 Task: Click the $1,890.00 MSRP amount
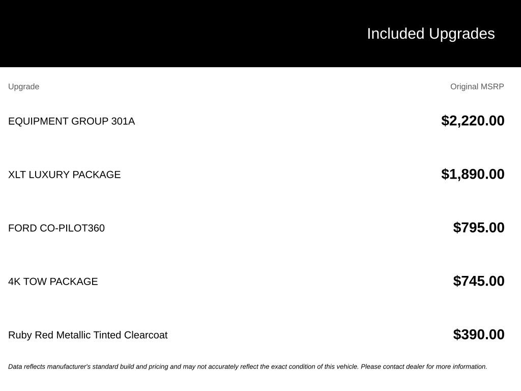click(x=473, y=174)
